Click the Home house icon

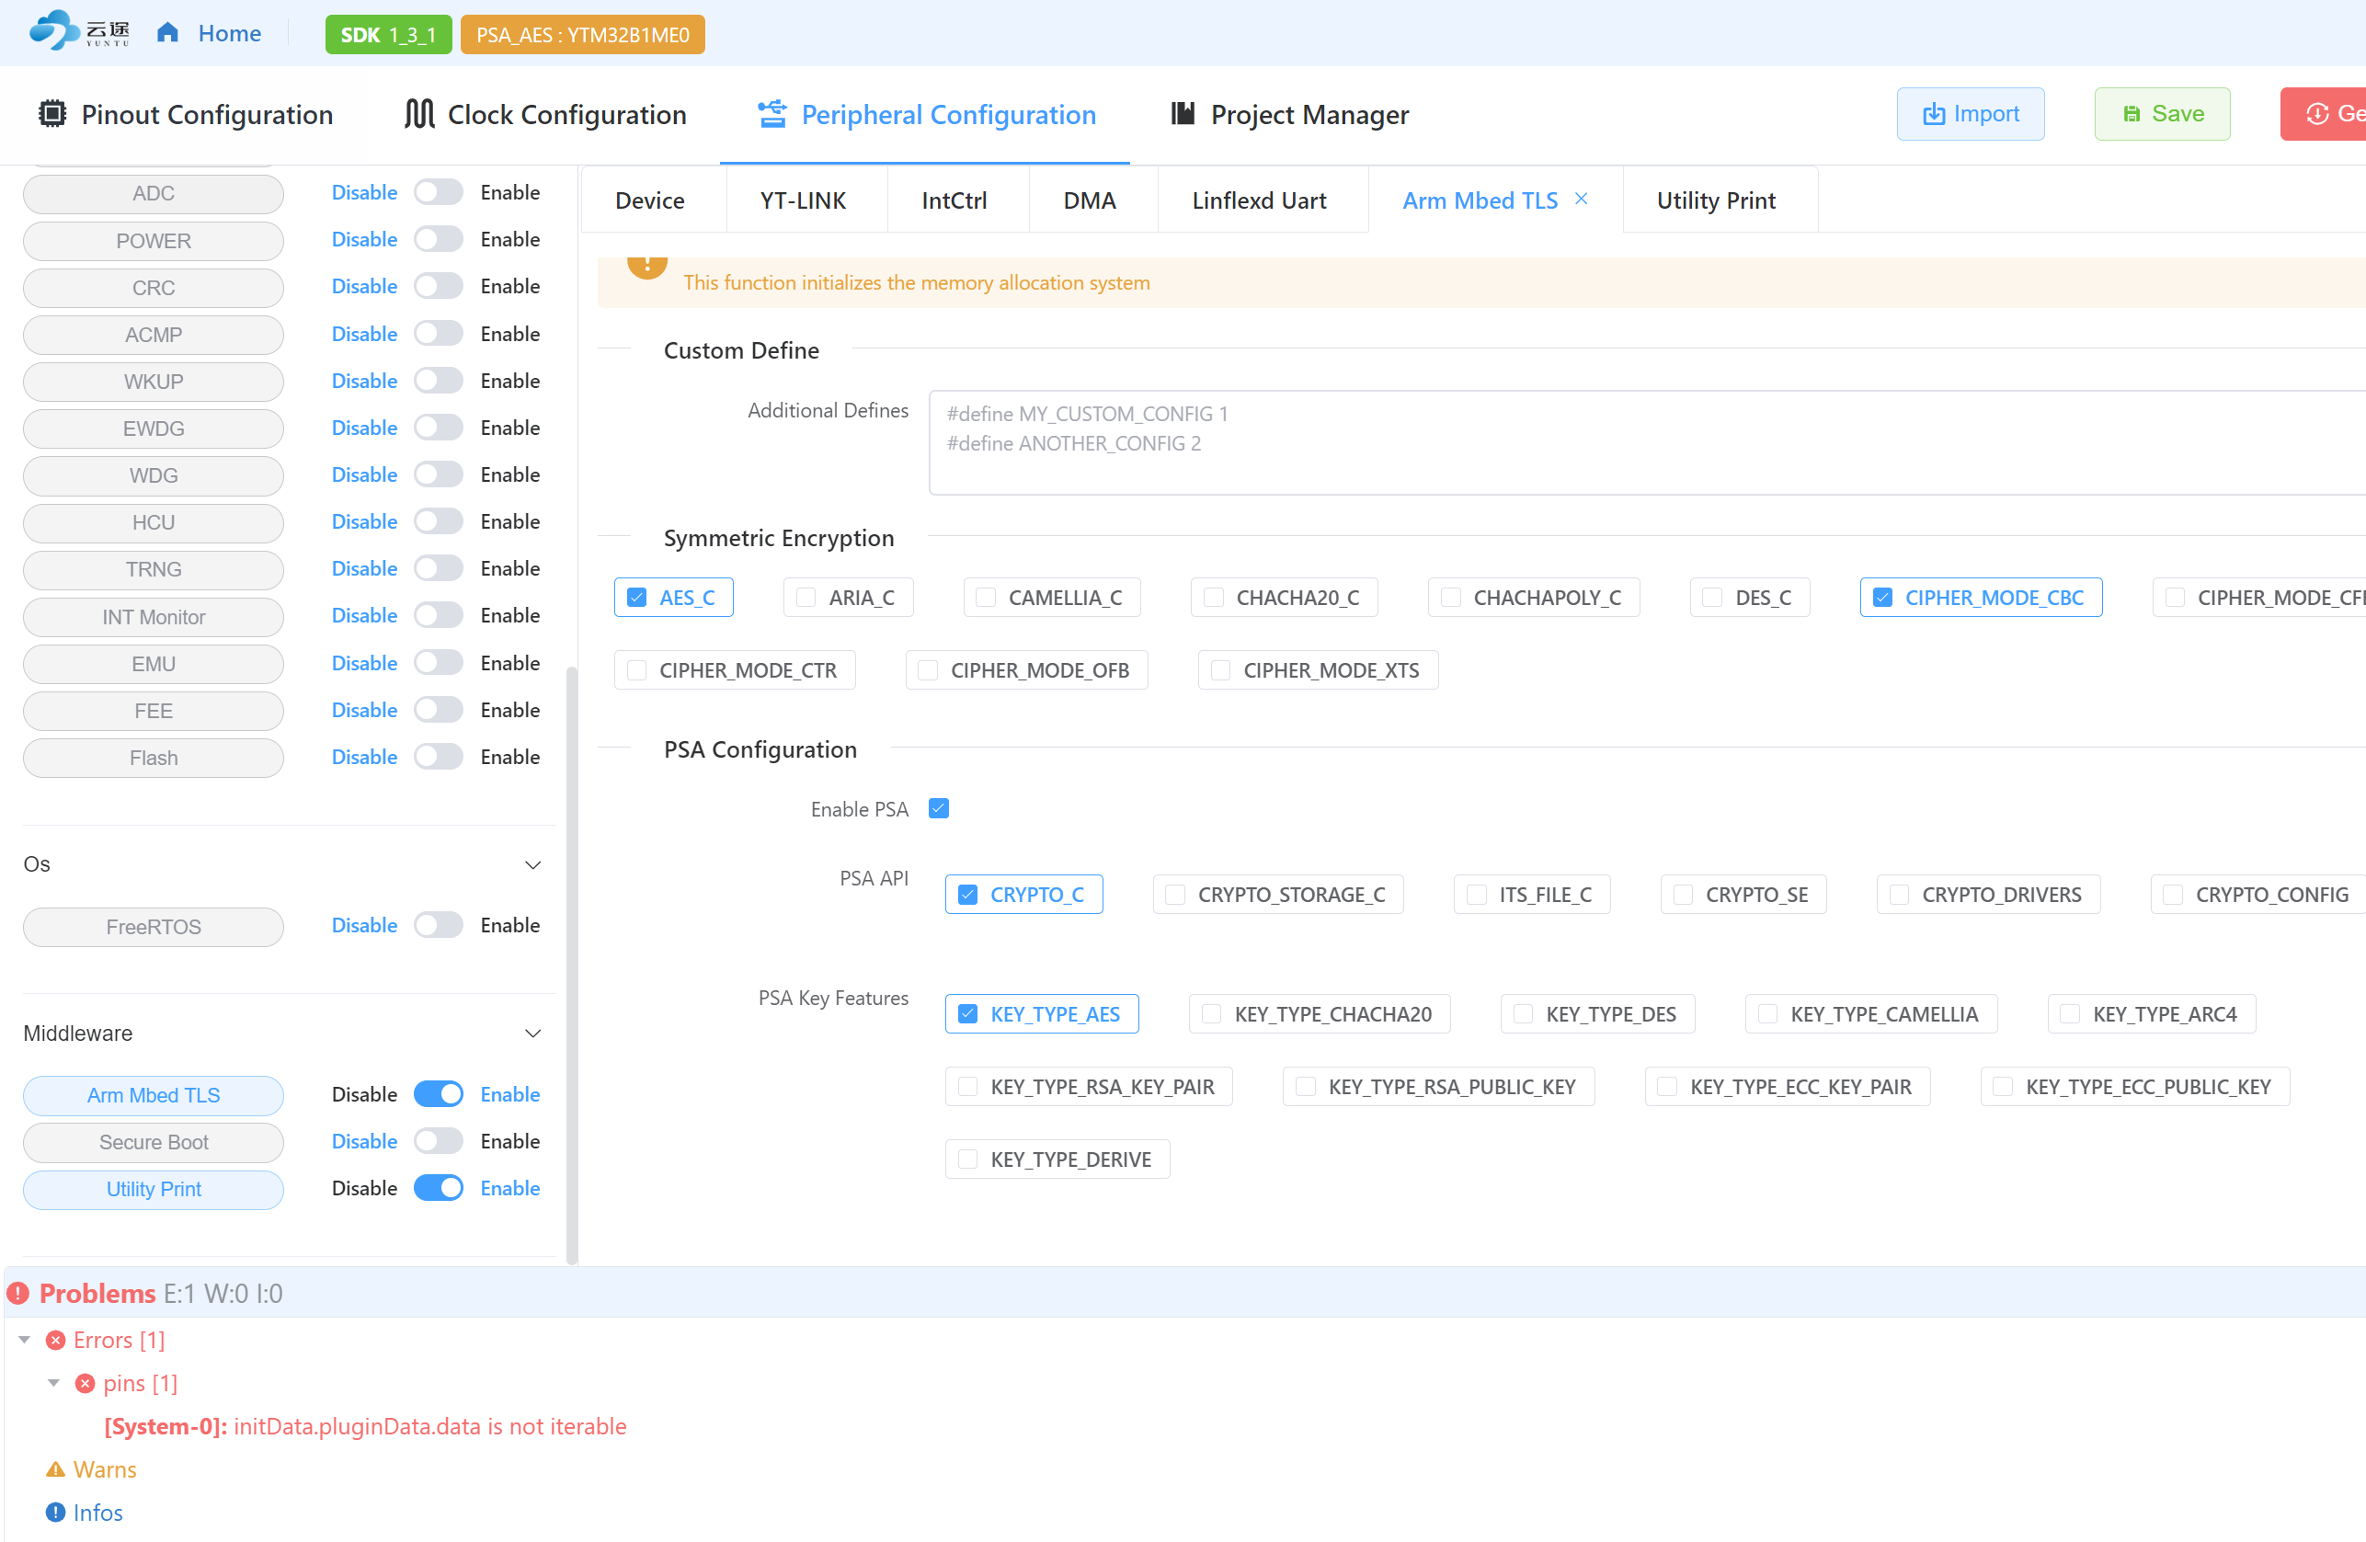(x=167, y=33)
